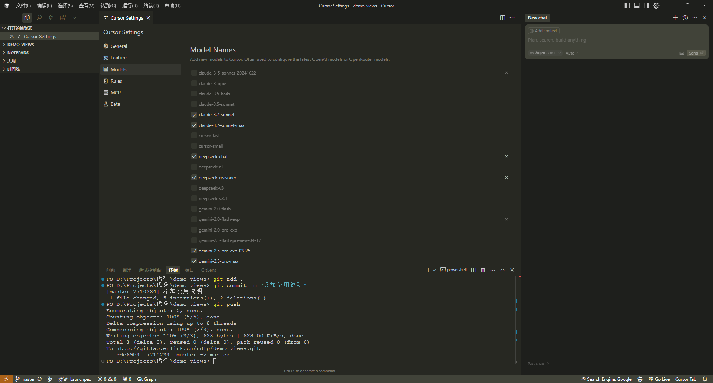Split the terminal pane
The image size is (713, 383).
click(x=473, y=270)
